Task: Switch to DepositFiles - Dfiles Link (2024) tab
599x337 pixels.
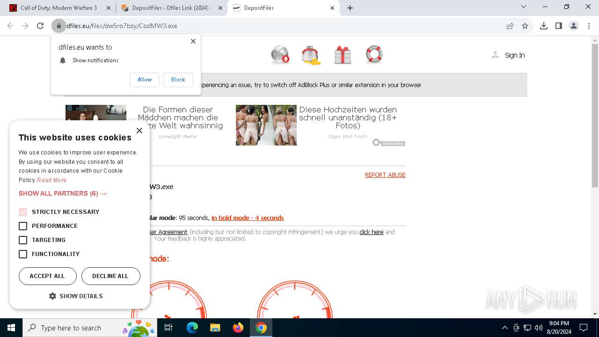Action: click(171, 8)
